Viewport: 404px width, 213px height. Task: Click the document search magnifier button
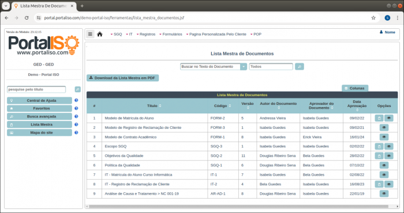coord(299,67)
